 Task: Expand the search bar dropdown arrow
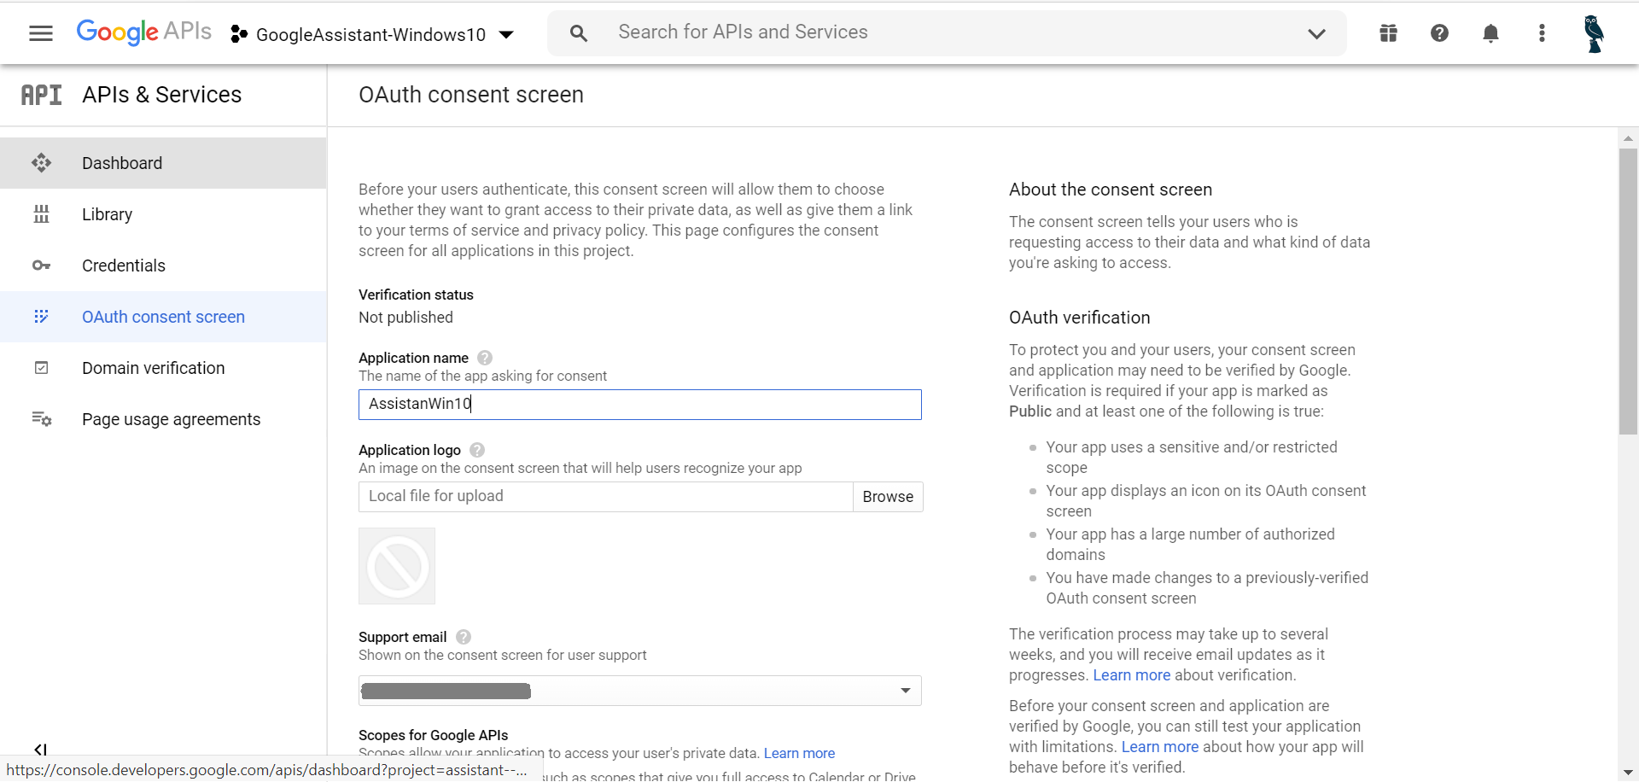[x=1316, y=33]
